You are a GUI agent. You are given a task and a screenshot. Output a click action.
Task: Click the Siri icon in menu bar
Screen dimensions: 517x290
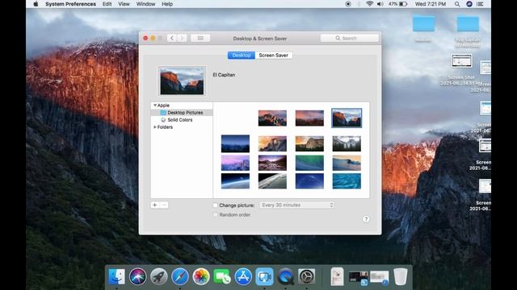coord(469,4)
